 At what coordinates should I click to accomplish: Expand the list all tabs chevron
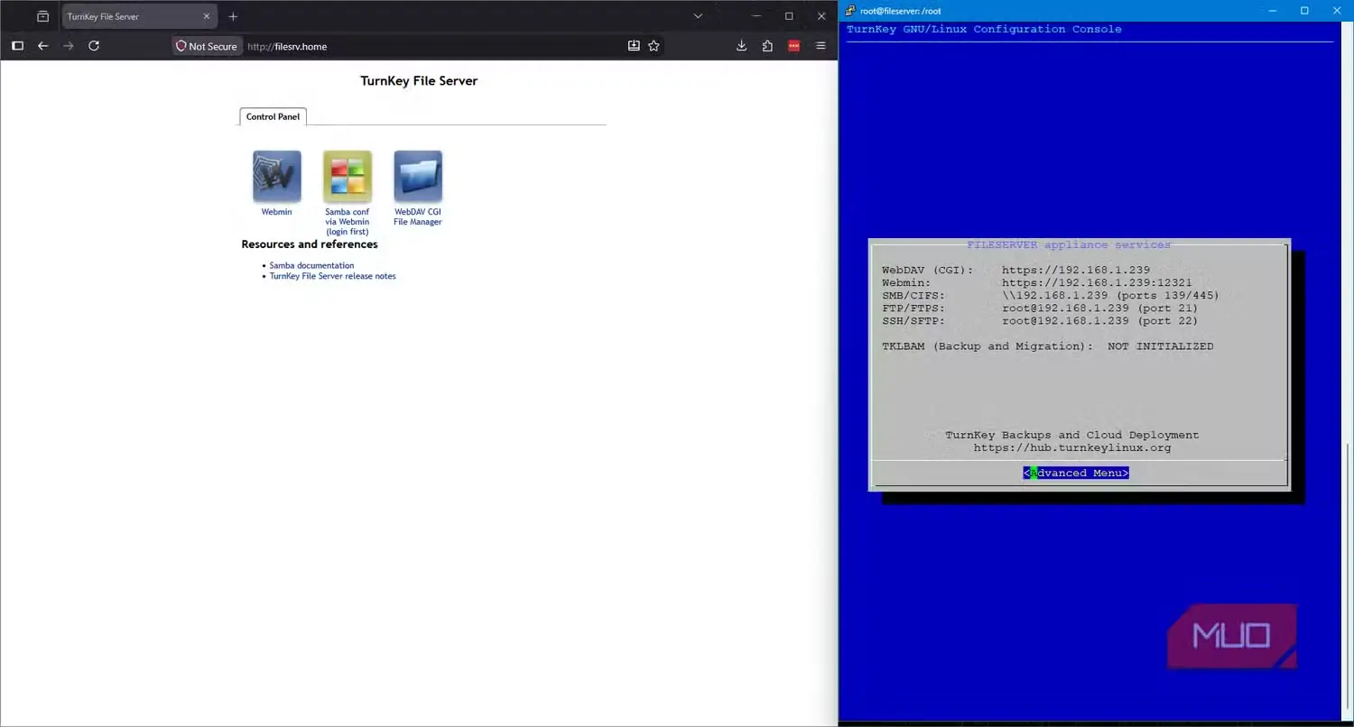click(x=698, y=16)
